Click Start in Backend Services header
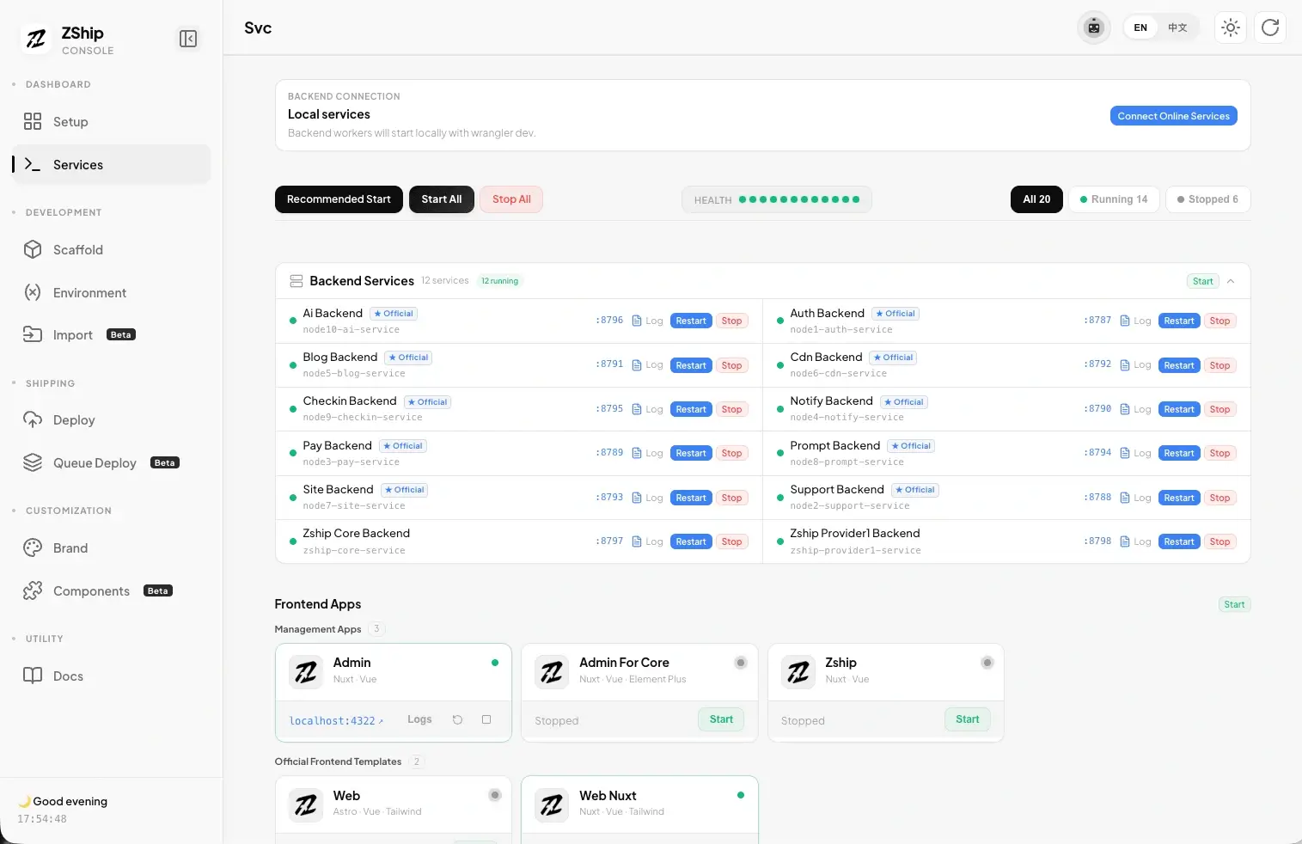Viewport: 1302px width, 844px height. [1202, 281]
